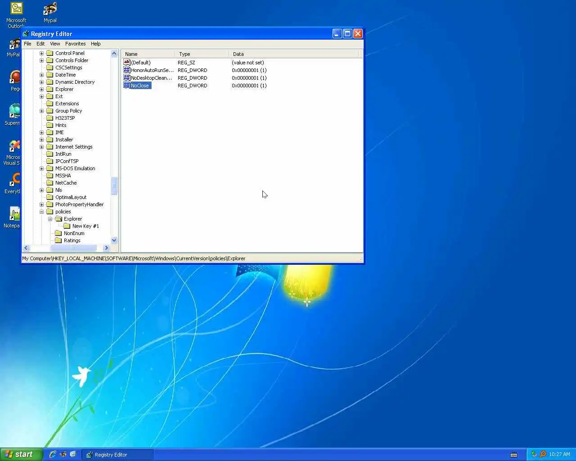Expand the PhotoPropertyHandler key
Viewport: 576px width, 461px height.
(41, 204)
